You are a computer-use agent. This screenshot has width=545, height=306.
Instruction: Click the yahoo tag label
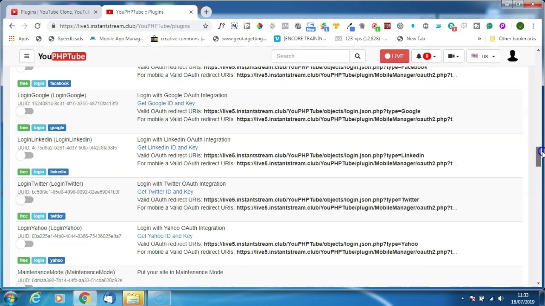pyautogui.click(x=56, y=260)
